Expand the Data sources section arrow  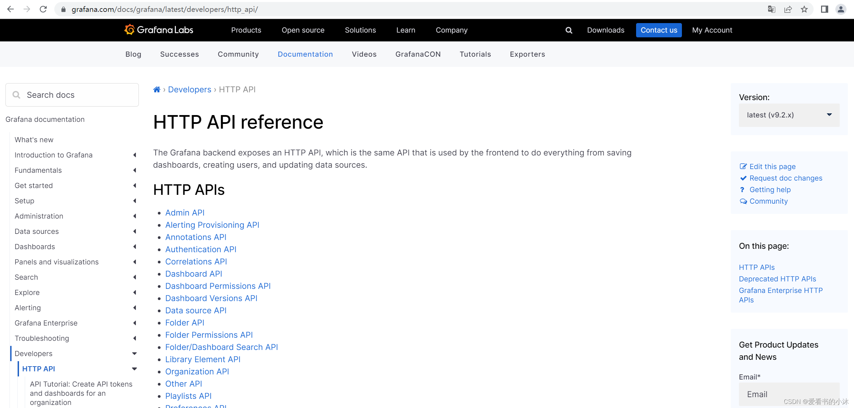pyautogui.click(x=135, y=231)
